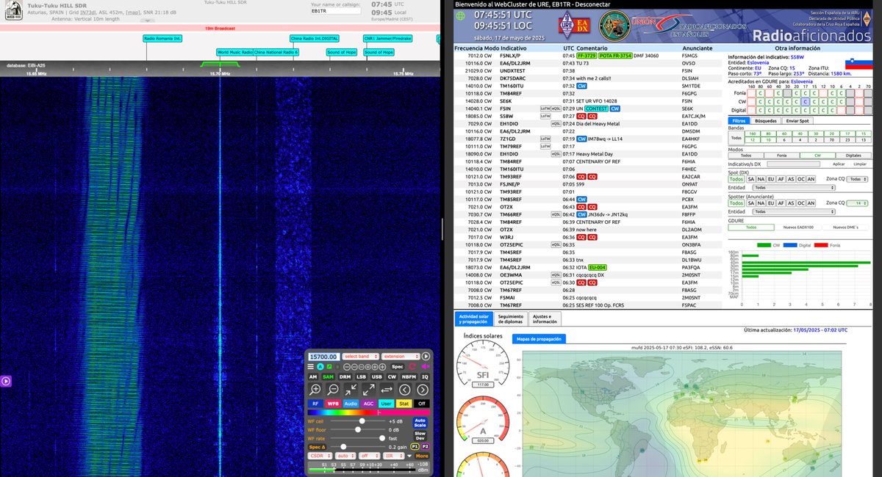Click the Indicativo/s DX input field
The width and height of the screenshot is (882, 477).
click(x=794, y=164)
